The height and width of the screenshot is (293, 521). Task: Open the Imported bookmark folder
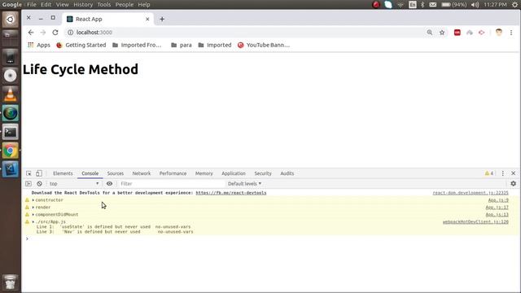[215, 45]
